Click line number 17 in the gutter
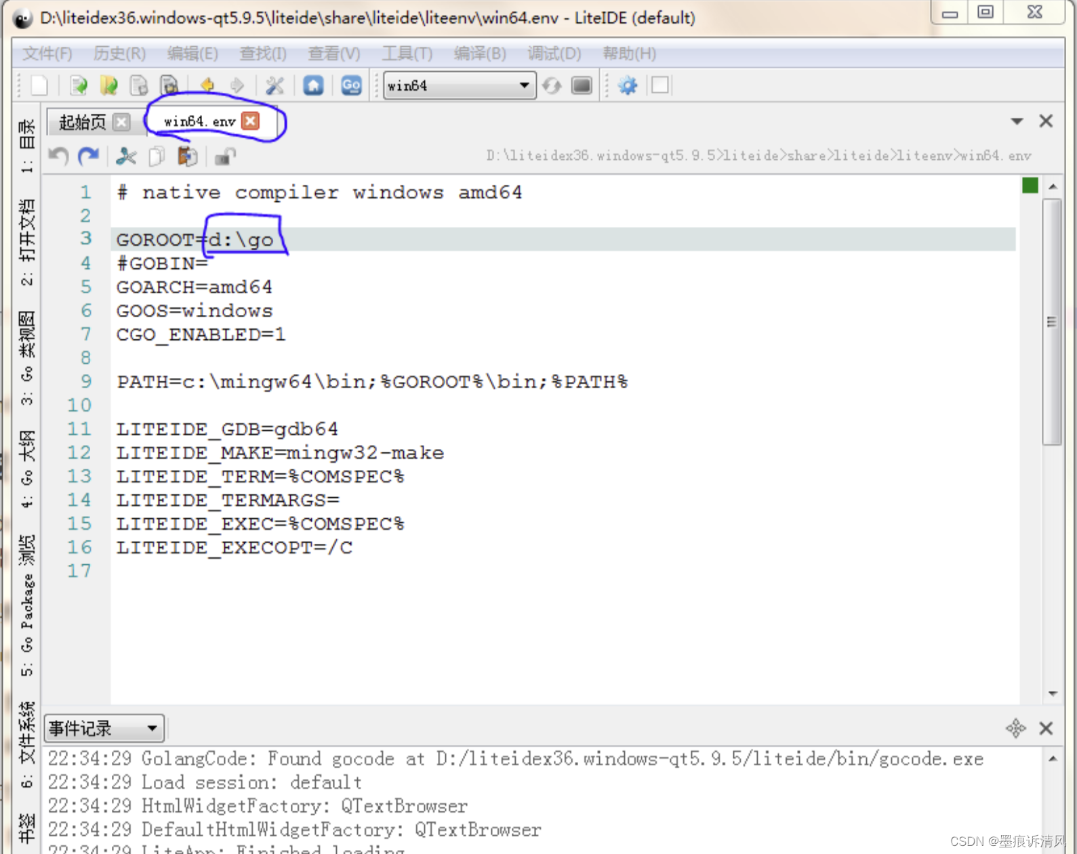Viewport: 1077px width, 854px height. tap(79, 571)
